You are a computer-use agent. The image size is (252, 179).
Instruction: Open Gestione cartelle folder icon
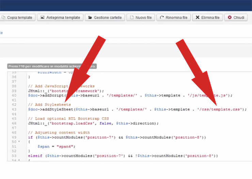(90, 17)
